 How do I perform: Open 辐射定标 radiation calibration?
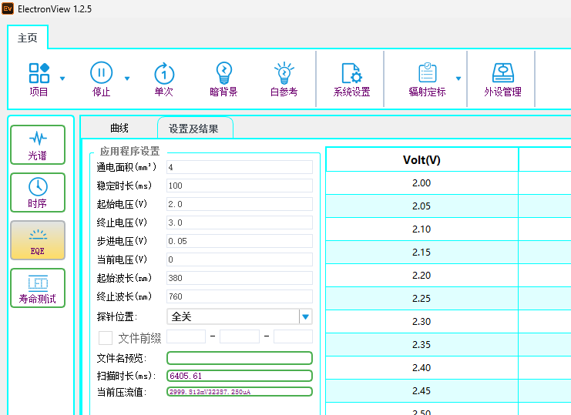[x=427, y=79]
